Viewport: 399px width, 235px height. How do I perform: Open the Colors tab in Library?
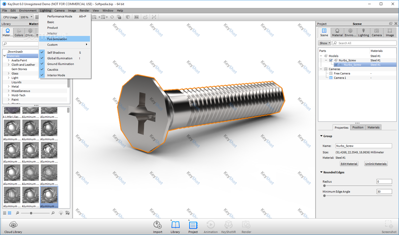point(19,33)
